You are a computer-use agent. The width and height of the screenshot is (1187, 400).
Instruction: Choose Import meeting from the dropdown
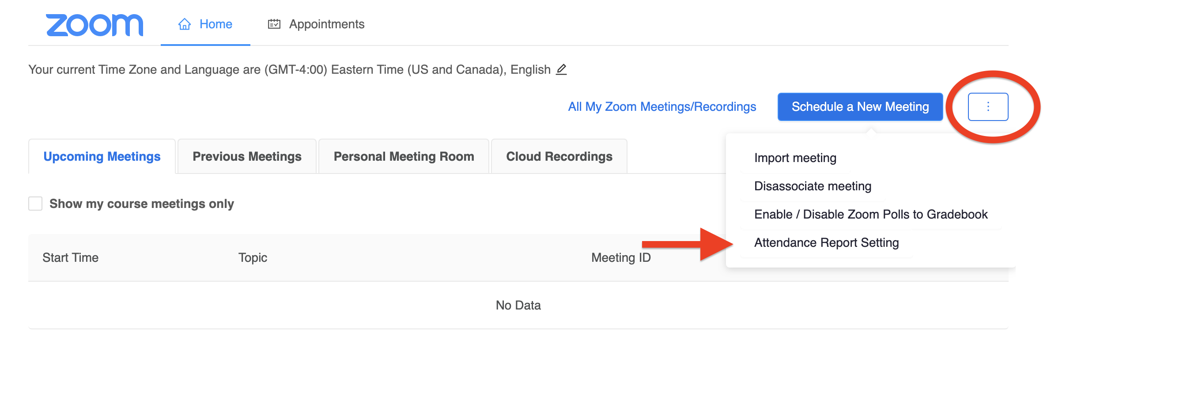coord(794,158)
